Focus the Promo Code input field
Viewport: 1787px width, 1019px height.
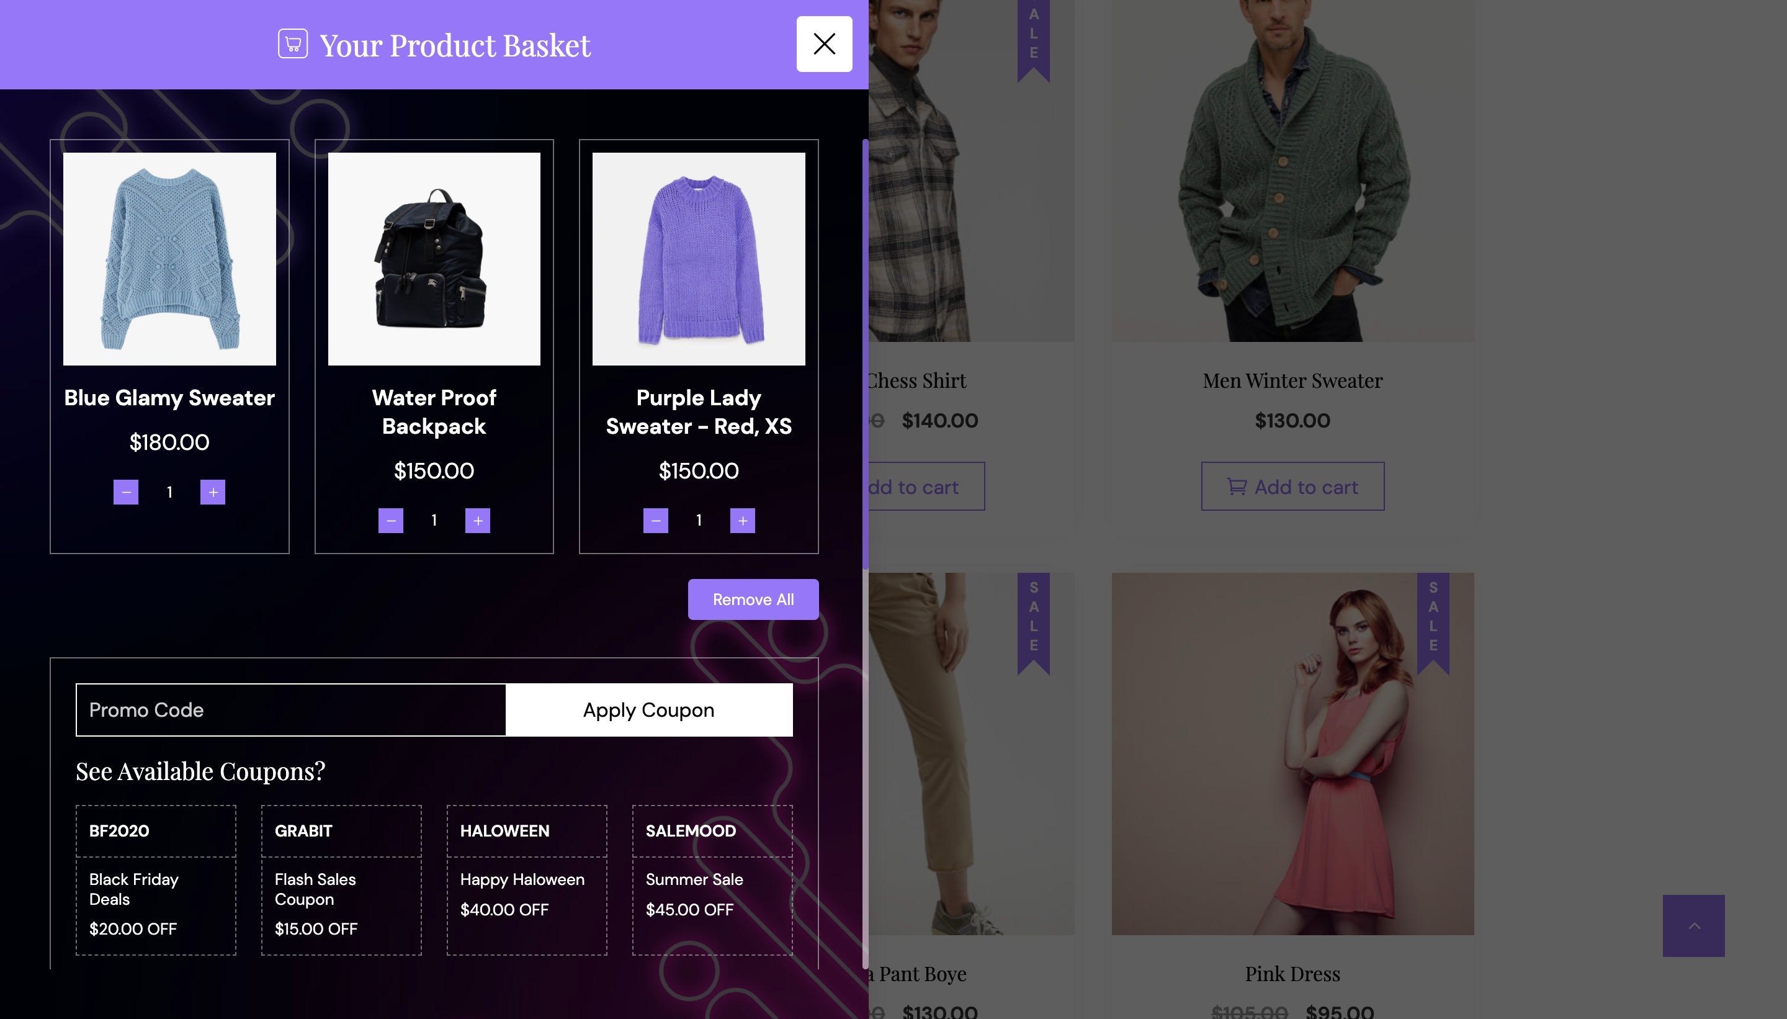[290, 710]
